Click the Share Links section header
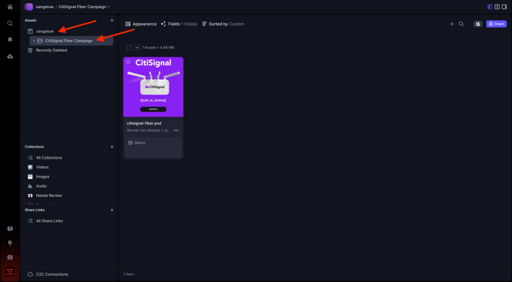This screenshot has width=512, height=282. tap(35, 210)
